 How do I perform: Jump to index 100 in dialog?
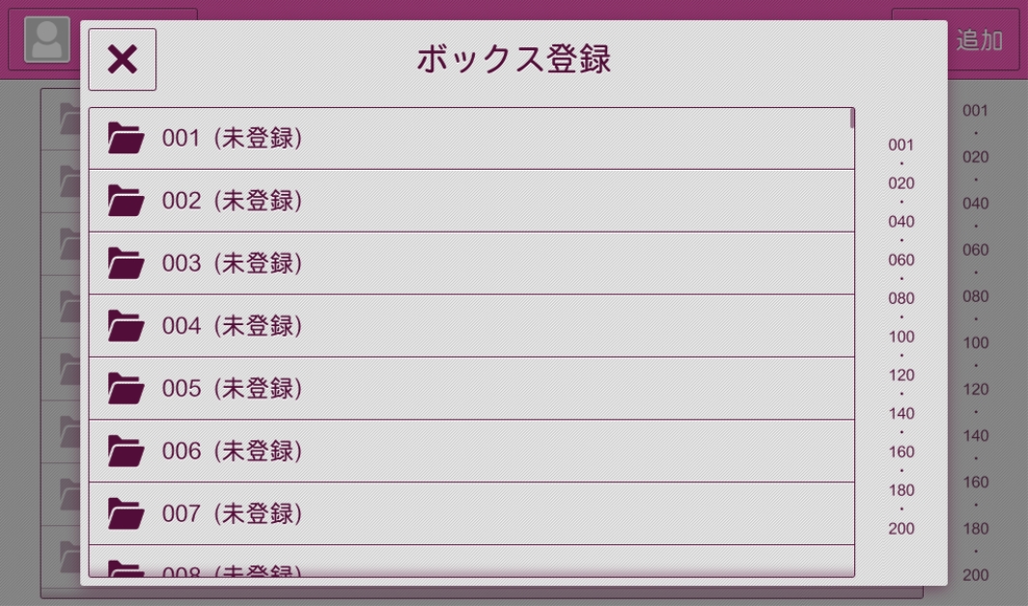coord(901,337)
